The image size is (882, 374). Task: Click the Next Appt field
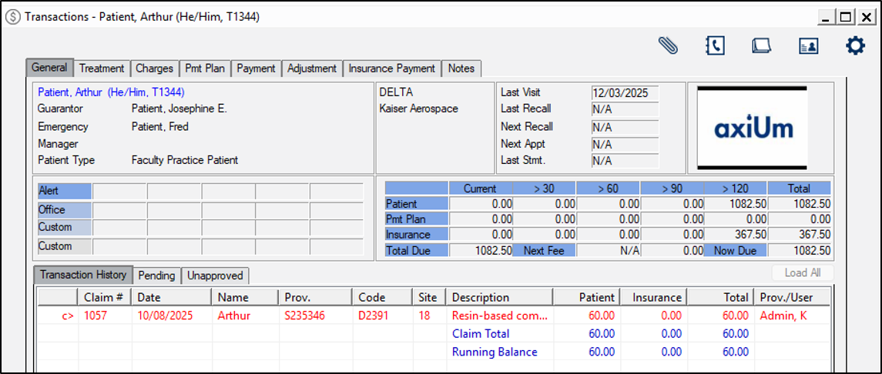click(x=625, y=145)
